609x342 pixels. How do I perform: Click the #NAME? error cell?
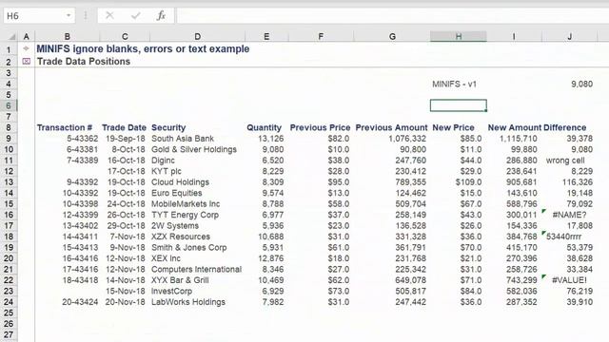(x=569, y=215)
